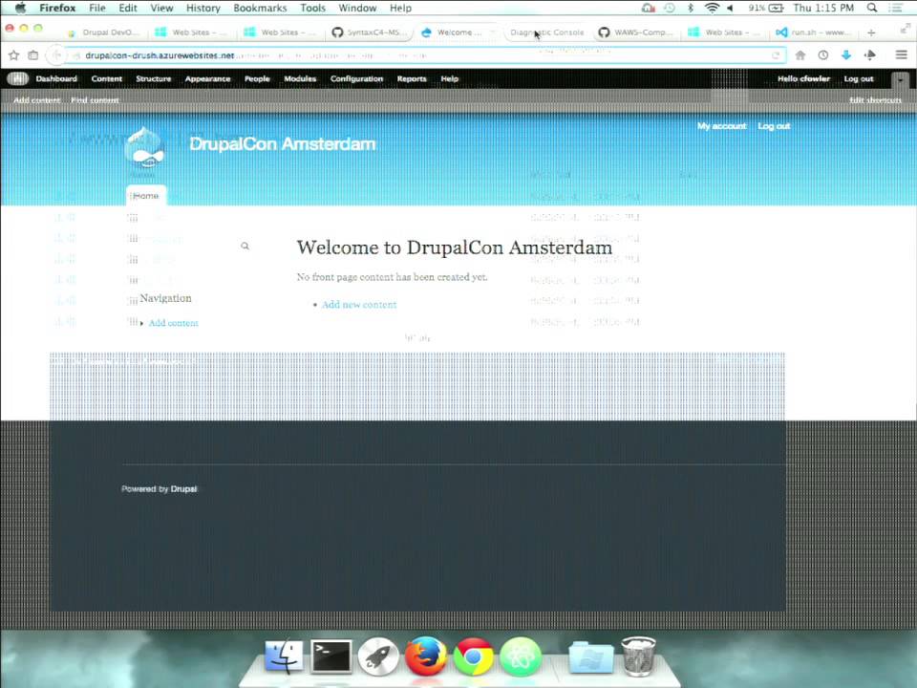Open Firefox from the Dock
The image size is (917, 688).
coord(426,656)
